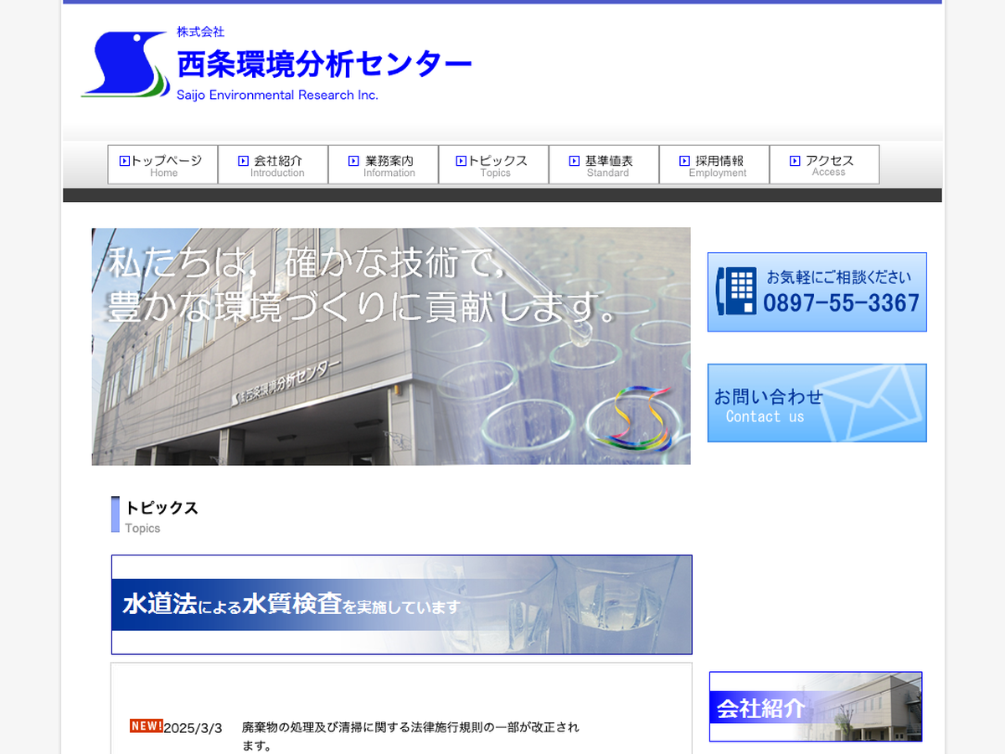
Task: Go to 業務案内 Information page
Action: click(x=384, y=165)
